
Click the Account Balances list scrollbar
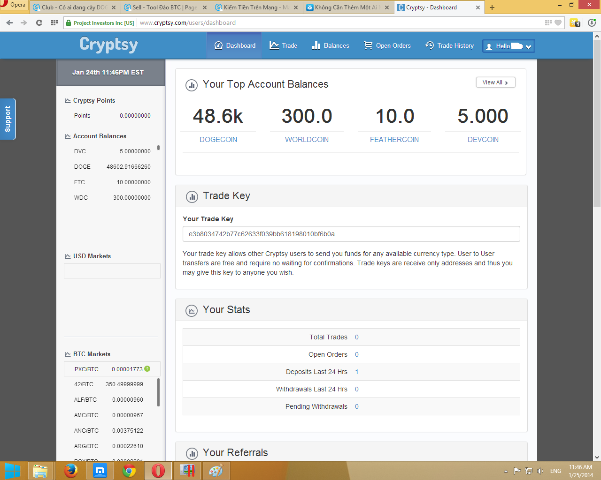tap(158, 148)
